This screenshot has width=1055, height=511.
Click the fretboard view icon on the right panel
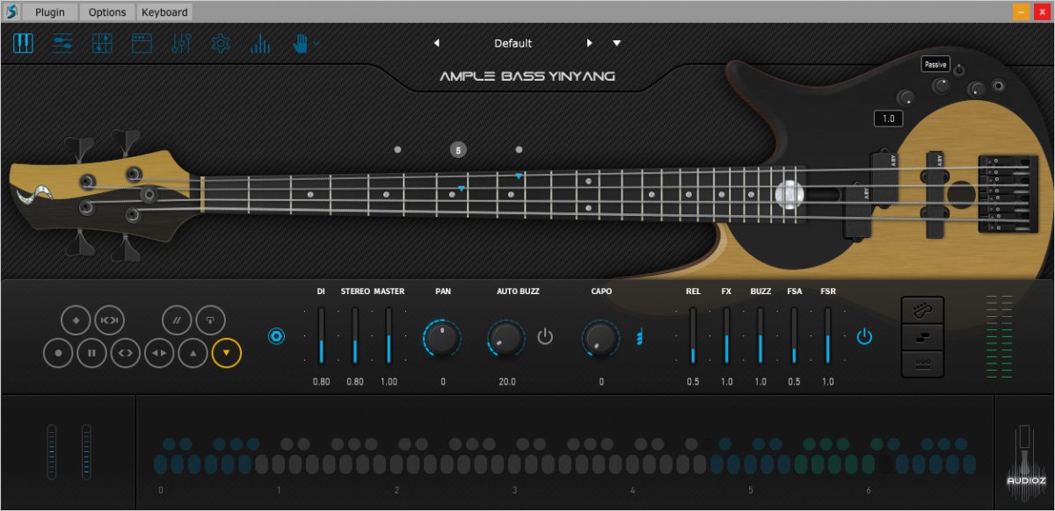coord(922,309)
